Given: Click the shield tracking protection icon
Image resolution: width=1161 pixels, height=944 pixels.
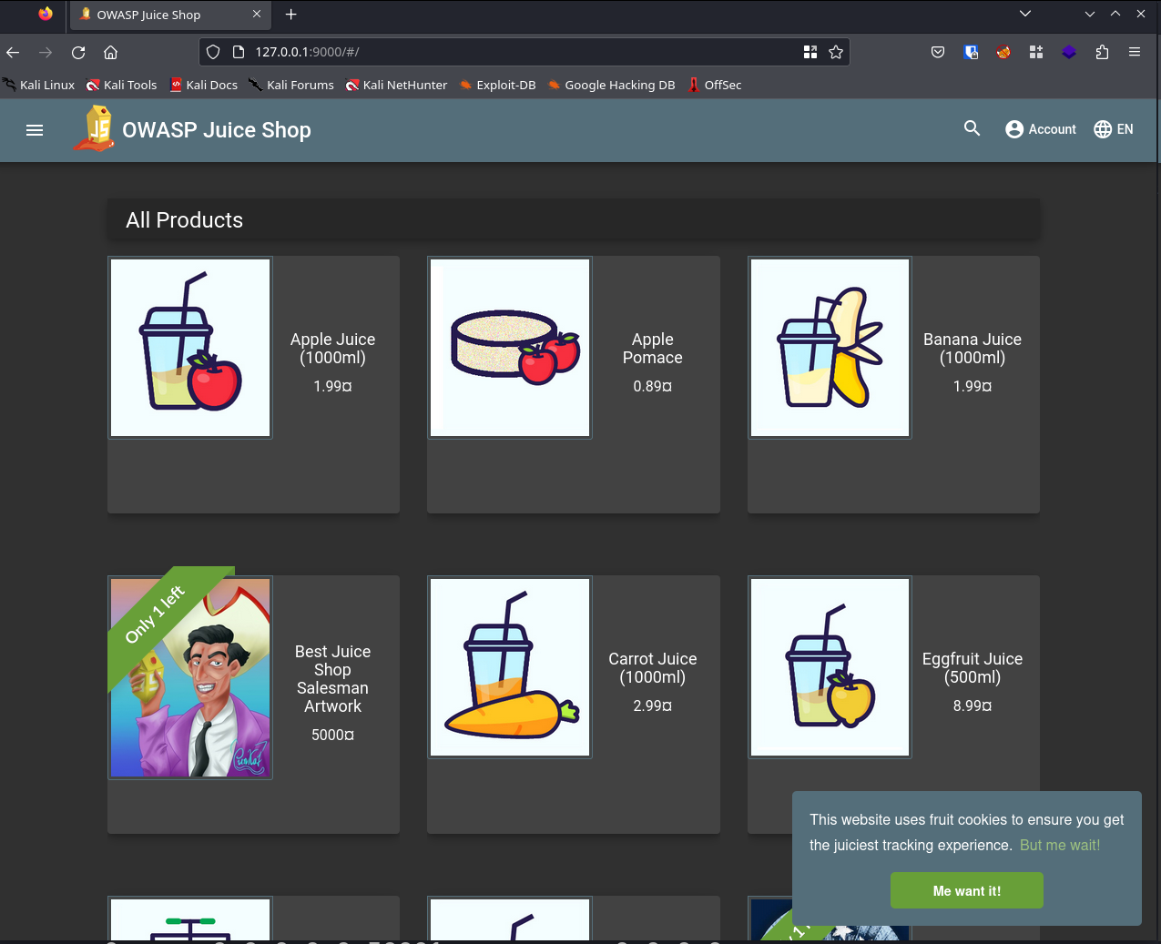Looking at the screenshot, I should coord(213,53).
